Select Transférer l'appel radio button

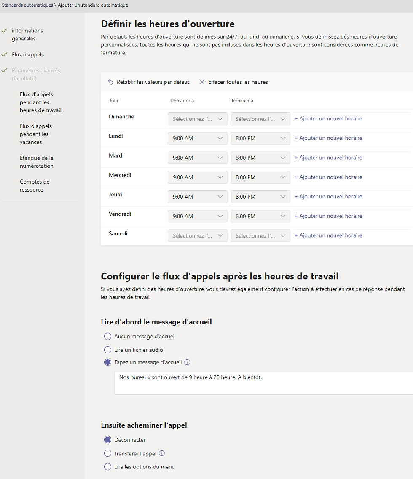click(107, 453)
